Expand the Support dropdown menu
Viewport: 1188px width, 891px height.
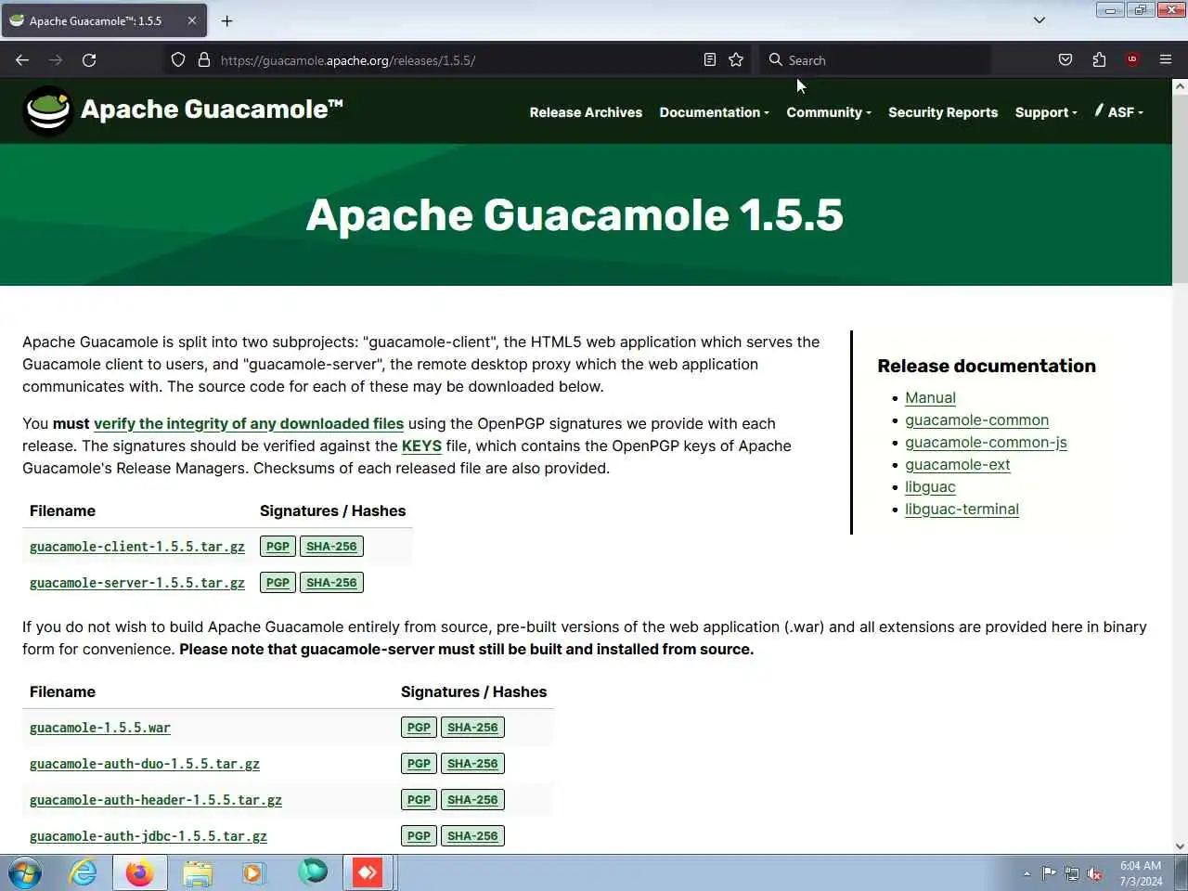coord(1046,112)
